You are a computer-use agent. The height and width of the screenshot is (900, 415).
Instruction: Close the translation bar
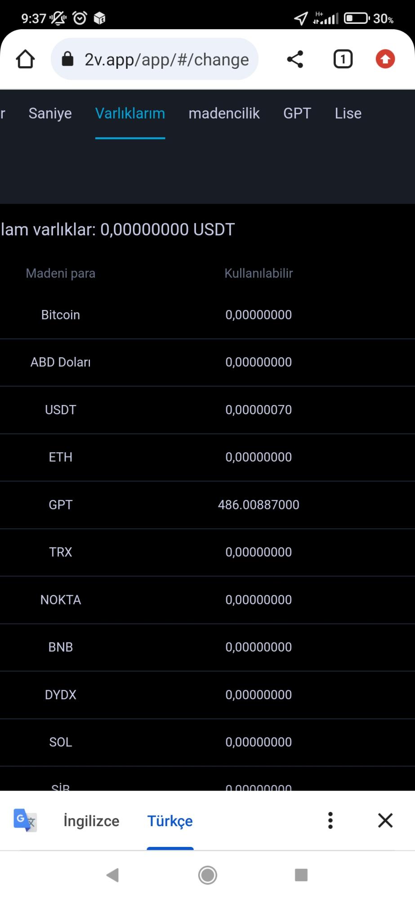click(x=385, y=820)
